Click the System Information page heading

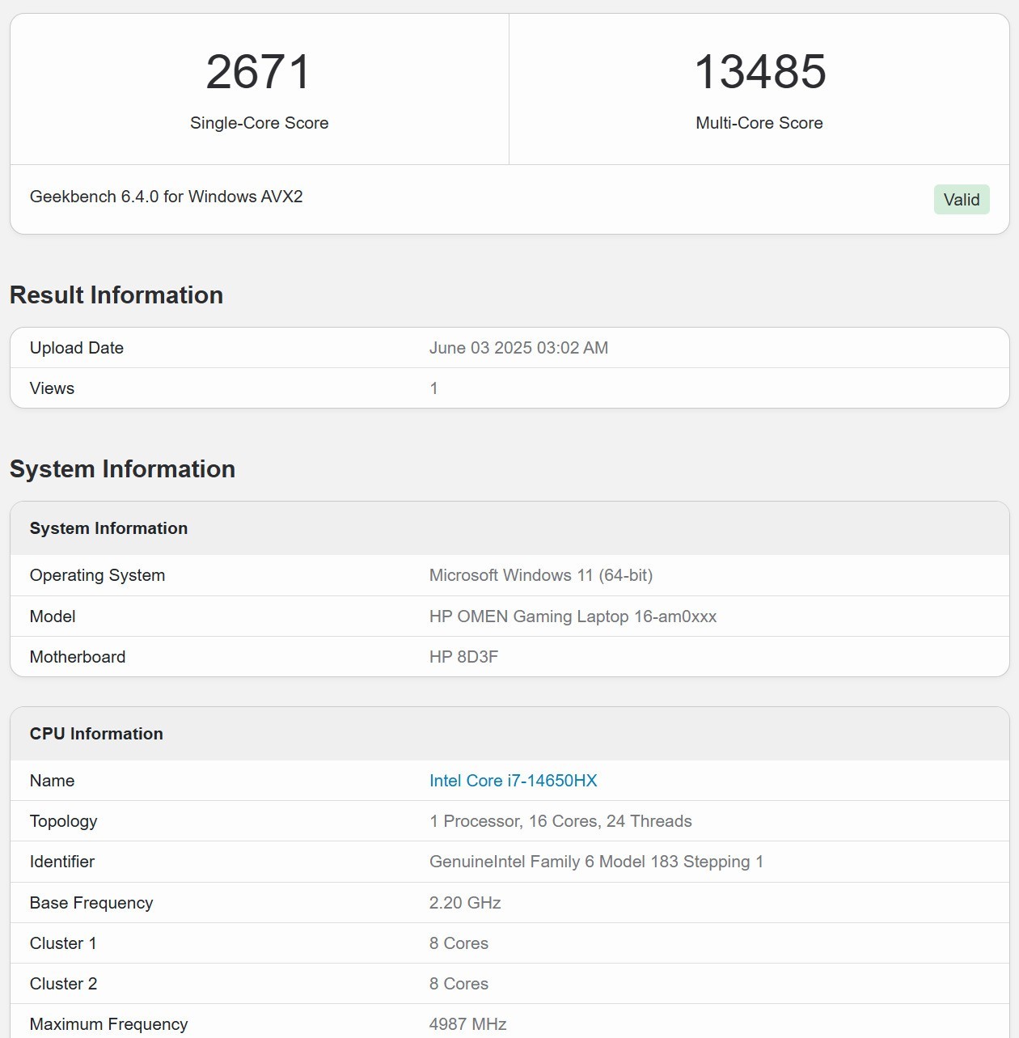(x=122, y=469)
